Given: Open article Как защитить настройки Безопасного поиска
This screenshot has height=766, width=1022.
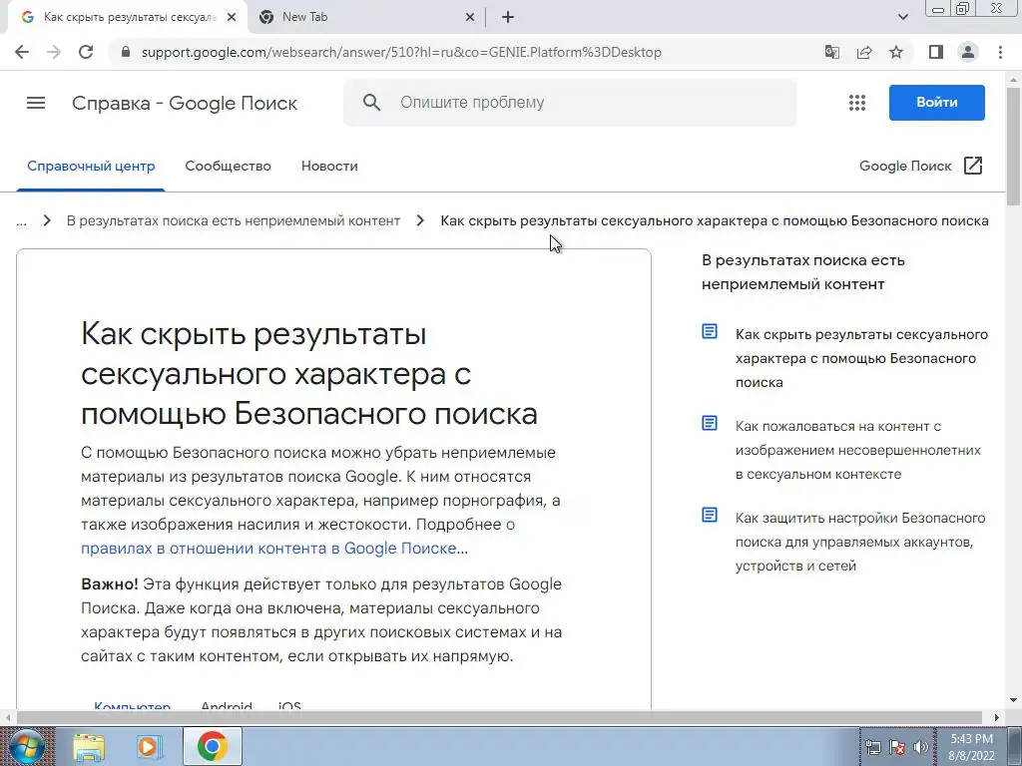Looking at the screenshot, I should tap(860, 542).
